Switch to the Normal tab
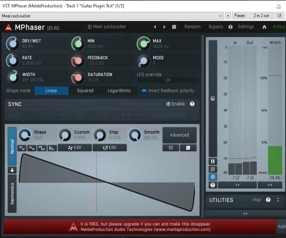 coord(12,146)
